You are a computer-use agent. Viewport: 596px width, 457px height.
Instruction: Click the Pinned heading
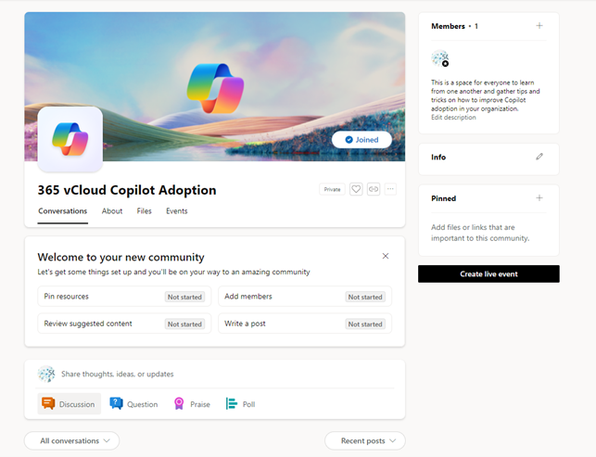(443, 198)
